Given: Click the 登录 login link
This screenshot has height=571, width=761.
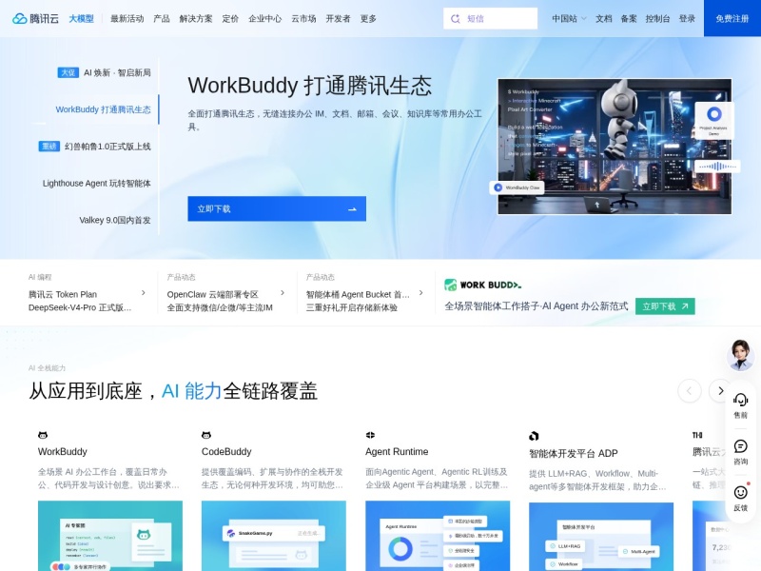Looking at the screenshot, I should (x=687, y=18).
